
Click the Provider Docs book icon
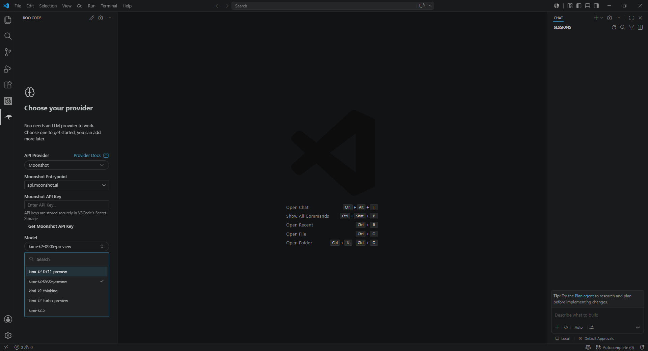(x=106, y=156)
